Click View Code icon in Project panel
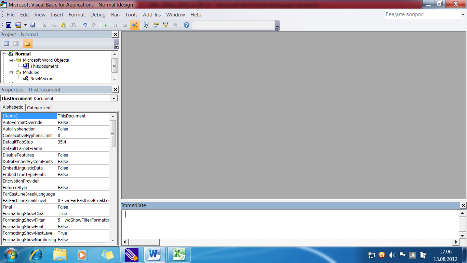This screenshot has width=467, height=263. pos(6,43)
